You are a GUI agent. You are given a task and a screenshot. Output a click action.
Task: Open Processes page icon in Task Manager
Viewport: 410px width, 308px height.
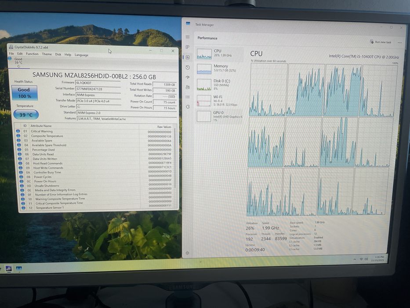(x=188, y=47)
